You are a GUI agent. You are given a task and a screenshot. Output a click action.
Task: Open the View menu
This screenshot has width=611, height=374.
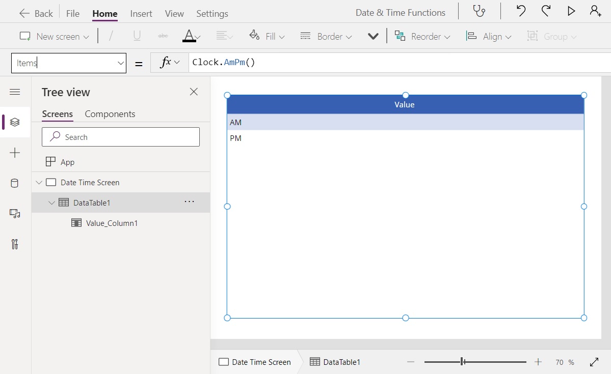tap(174, 14)
